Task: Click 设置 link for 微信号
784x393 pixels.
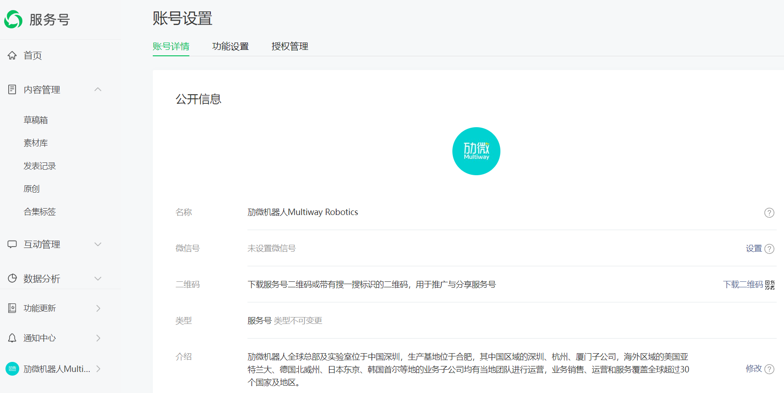Action: tap(754, 248)
